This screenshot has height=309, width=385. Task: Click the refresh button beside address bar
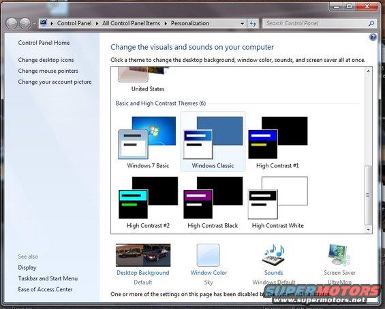pos(253,24)
